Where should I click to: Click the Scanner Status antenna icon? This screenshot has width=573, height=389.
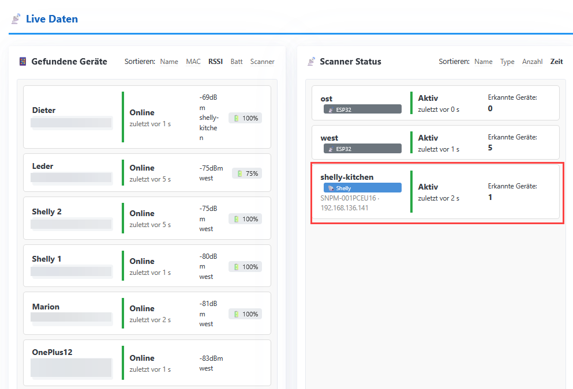[311, 61]
